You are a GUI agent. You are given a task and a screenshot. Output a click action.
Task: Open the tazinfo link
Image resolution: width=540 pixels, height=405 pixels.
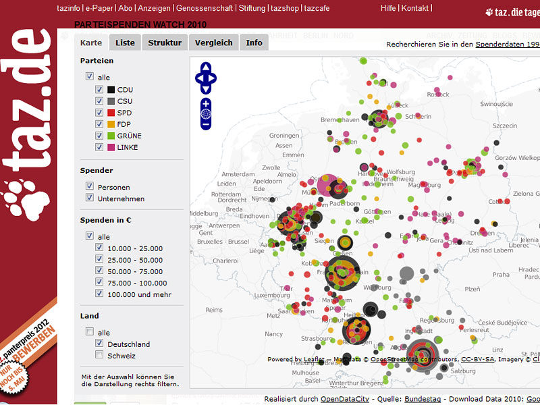69,8
